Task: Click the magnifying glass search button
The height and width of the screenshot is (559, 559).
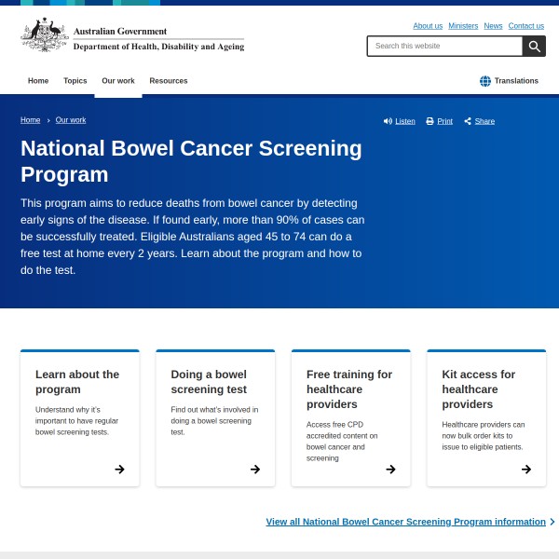Action: coord(534,46)
